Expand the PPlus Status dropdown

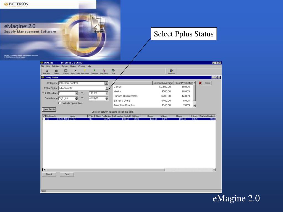click(107, 88)
